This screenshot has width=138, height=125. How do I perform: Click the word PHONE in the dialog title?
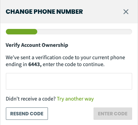(45, 12)
